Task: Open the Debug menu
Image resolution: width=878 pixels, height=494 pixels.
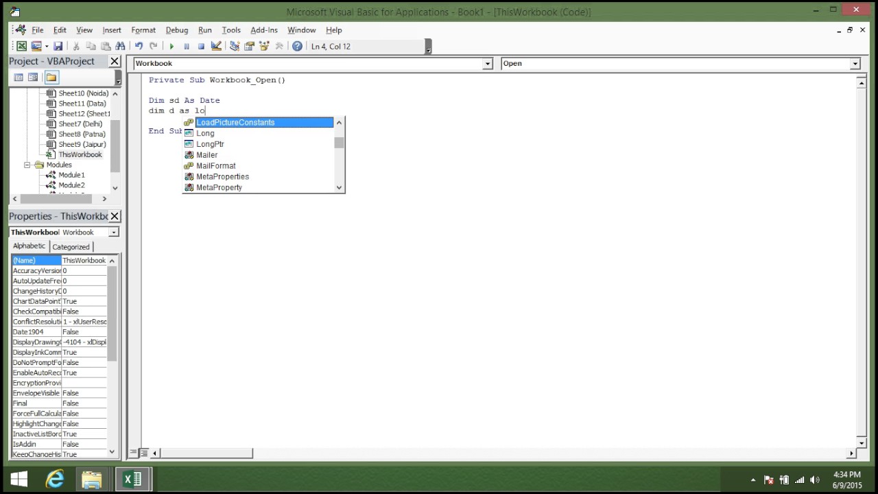Action: pos(177,30)
